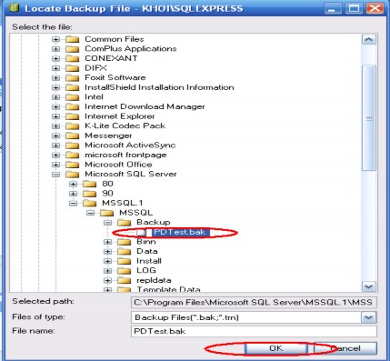Expand the ComPlus Applications folder node
Viewport: 390px width, 361px height.
click(x=55, y=49)
